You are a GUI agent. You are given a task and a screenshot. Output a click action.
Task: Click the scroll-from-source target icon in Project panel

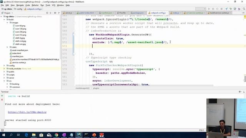click(47, 13)
